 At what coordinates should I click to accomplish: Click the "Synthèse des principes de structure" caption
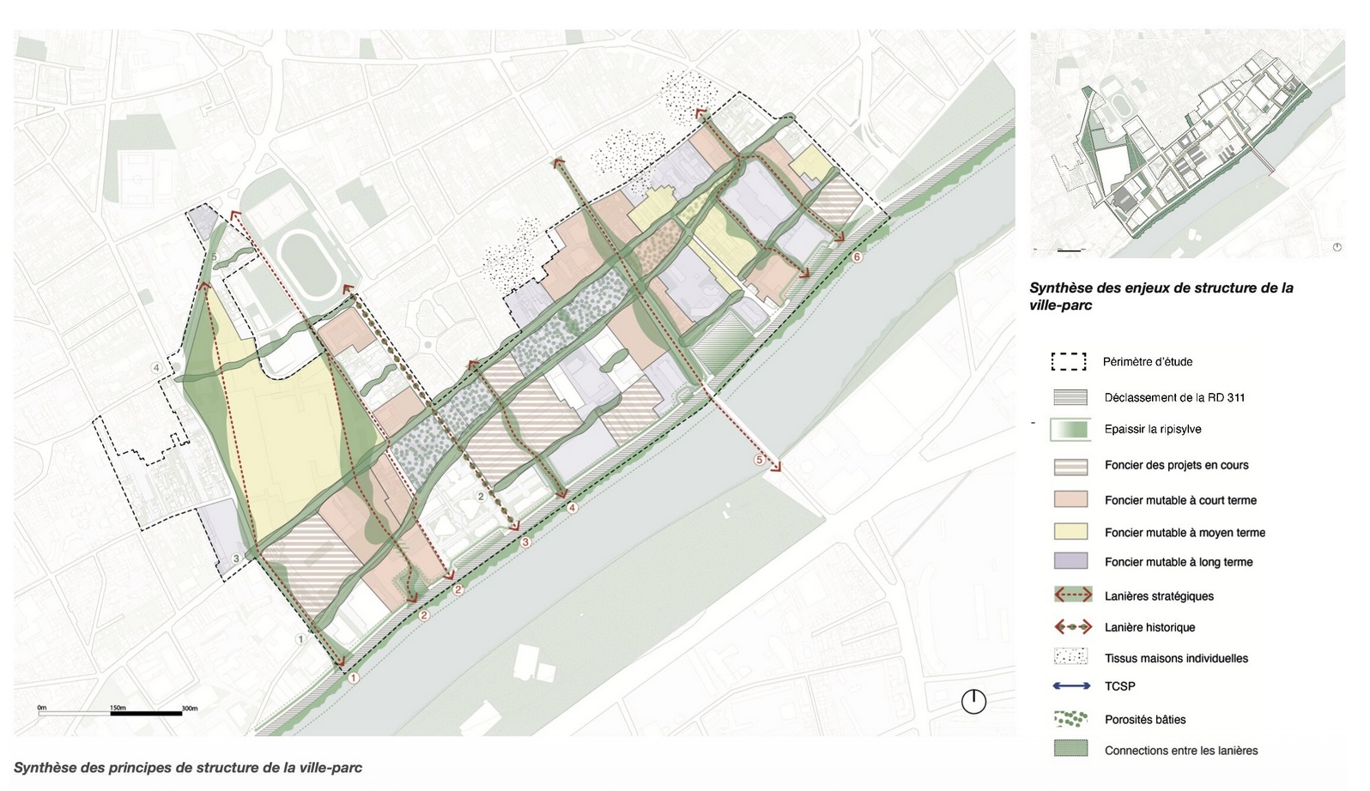tap(188, 768)
